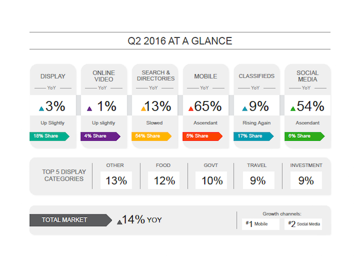The height and width of the screenshot is (270, 360).
Task: Click the blue triangle beside Classifieds 9%
Action: click(245, 109)
